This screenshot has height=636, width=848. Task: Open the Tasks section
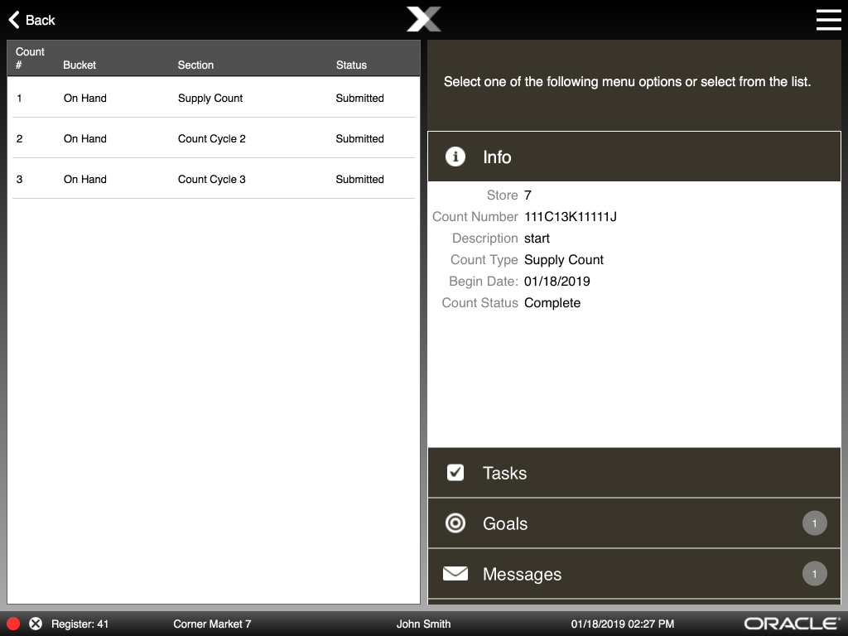pos(634,473)
